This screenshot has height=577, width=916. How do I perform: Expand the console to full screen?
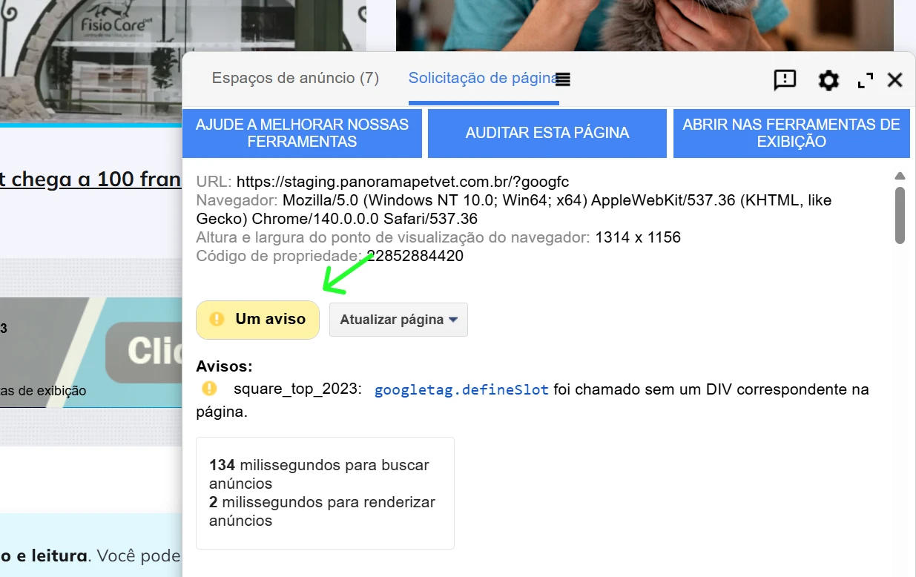click(865, 80)
